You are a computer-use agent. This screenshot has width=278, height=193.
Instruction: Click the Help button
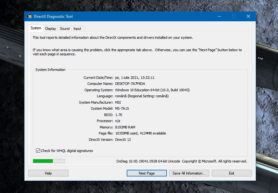click(48, 173)
